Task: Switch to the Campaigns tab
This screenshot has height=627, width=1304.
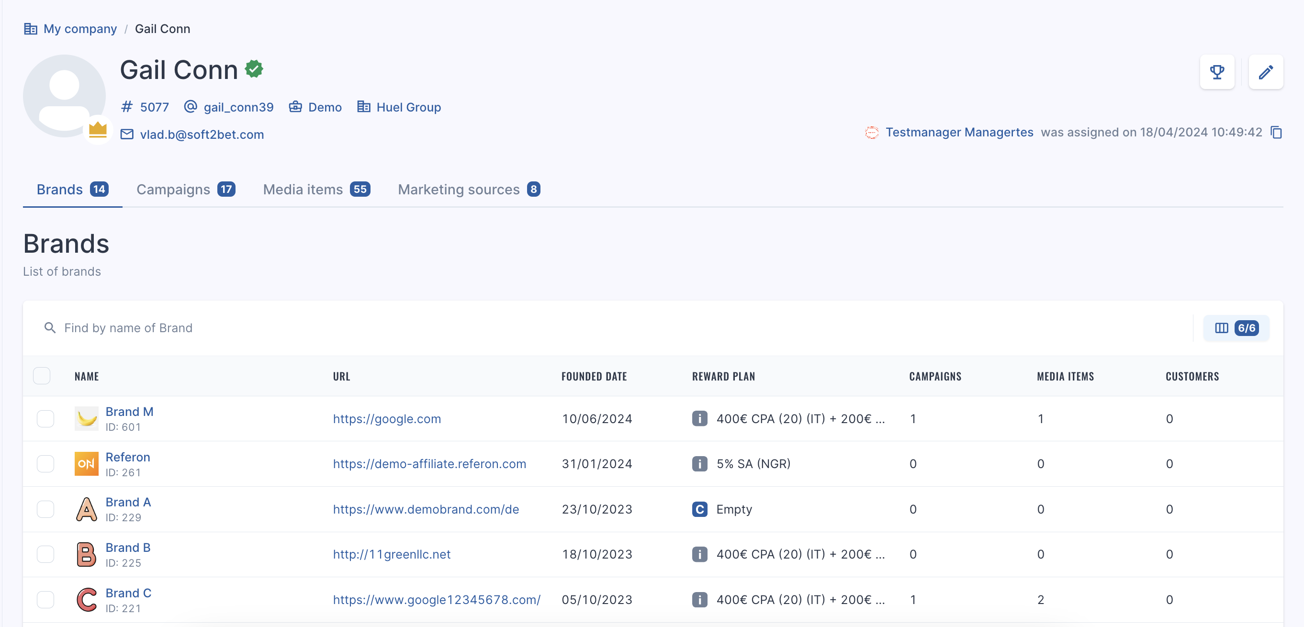Action: click(x=186, y=189)
